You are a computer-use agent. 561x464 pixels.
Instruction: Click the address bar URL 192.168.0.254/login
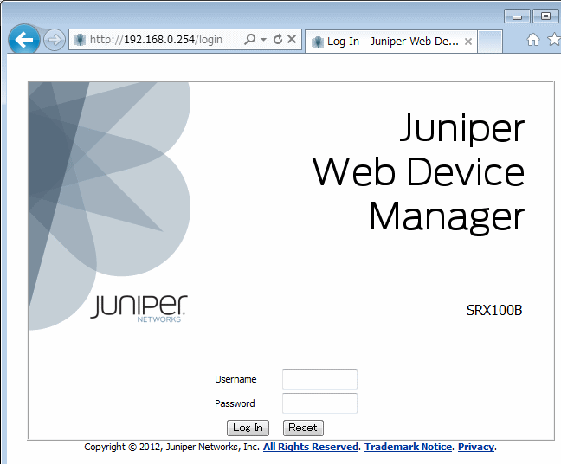point(156,39)
